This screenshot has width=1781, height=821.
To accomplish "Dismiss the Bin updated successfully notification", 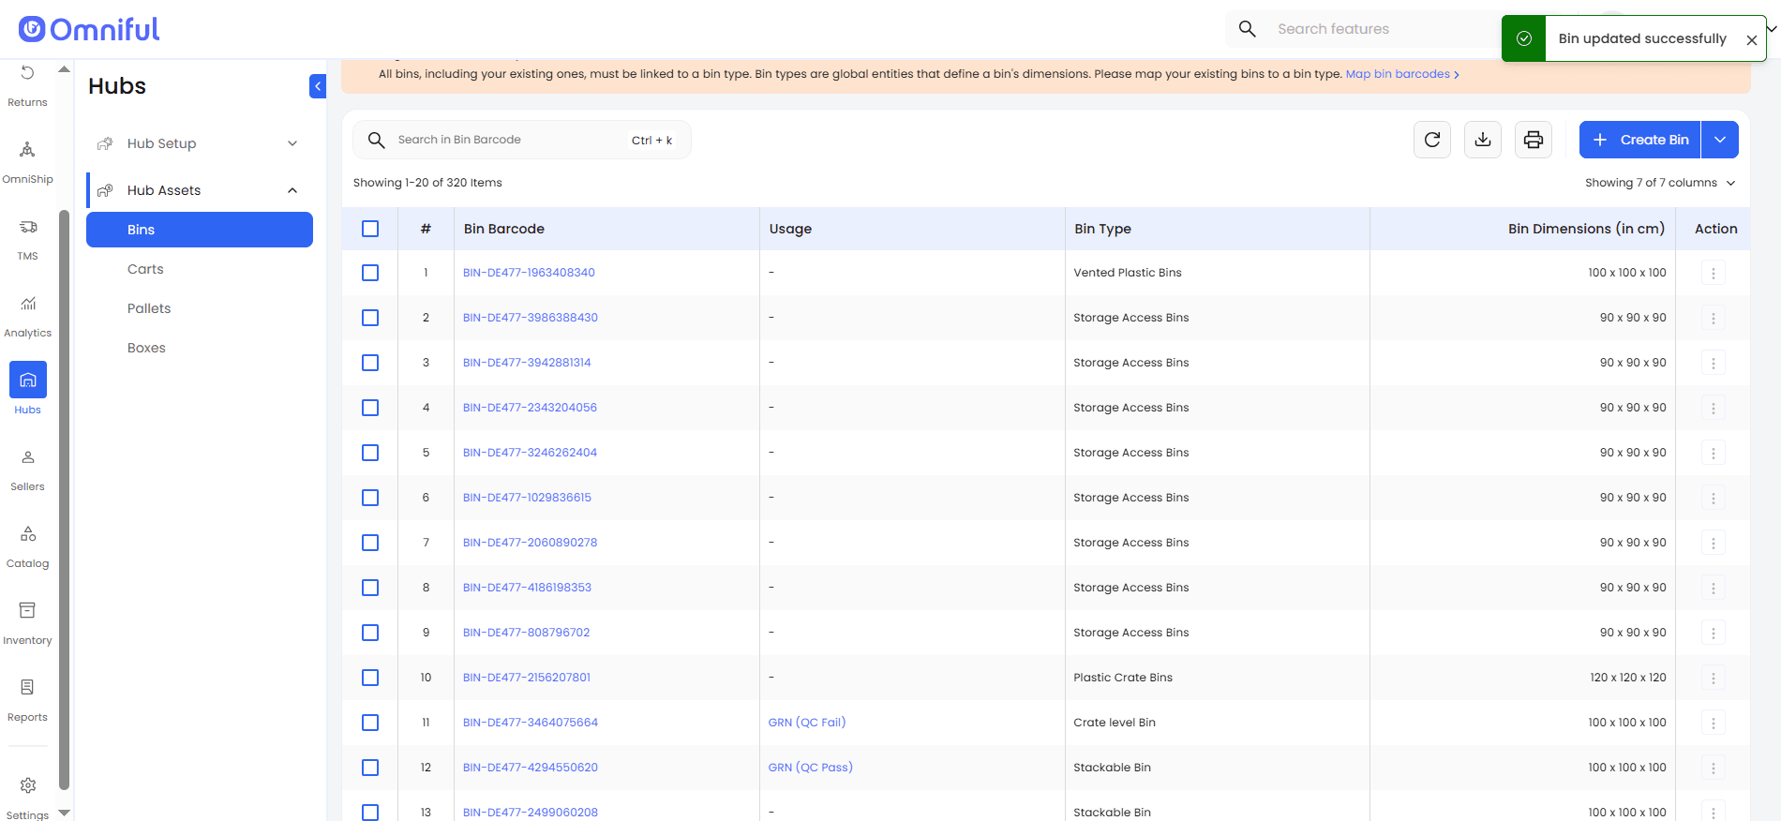I will (x=1751, y=39).
